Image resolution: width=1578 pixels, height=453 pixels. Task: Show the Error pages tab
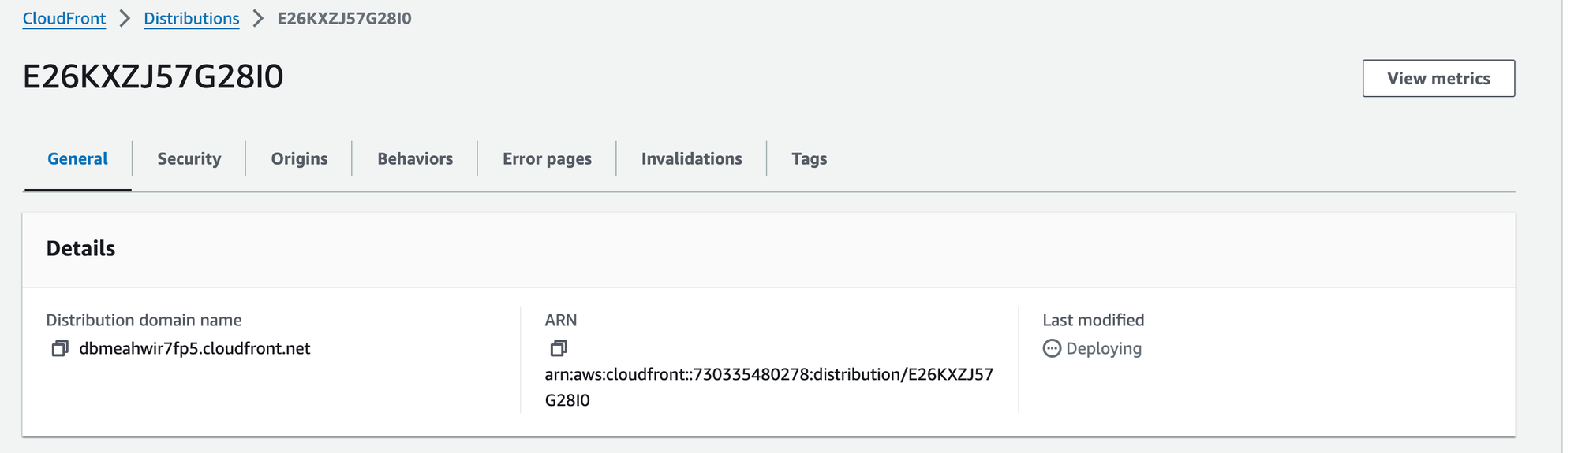click(x=547, y=158)
